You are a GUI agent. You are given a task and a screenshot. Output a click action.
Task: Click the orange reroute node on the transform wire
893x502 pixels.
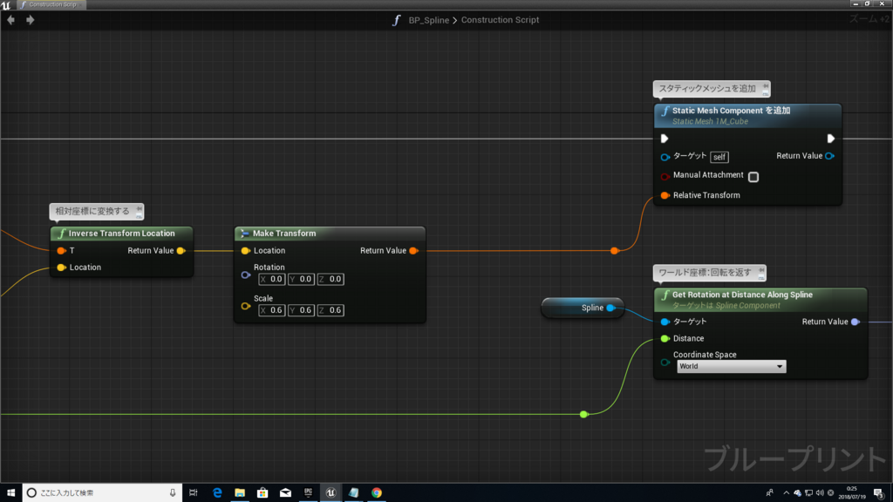click(x=615, y=250)
